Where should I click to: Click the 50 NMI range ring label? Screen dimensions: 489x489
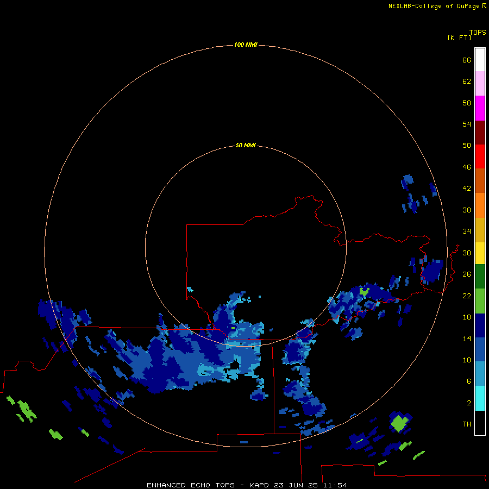click(246, 145)
